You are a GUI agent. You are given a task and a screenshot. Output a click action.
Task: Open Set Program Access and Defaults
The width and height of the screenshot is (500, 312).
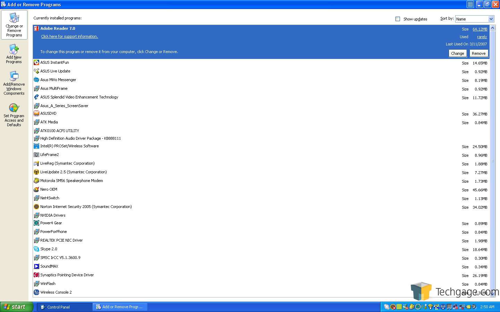(x=14, y=115)
